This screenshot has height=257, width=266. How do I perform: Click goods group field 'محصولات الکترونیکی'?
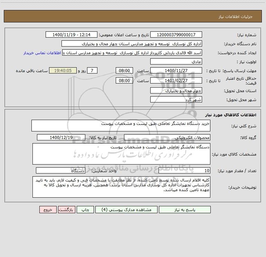[x=167, y=138]
